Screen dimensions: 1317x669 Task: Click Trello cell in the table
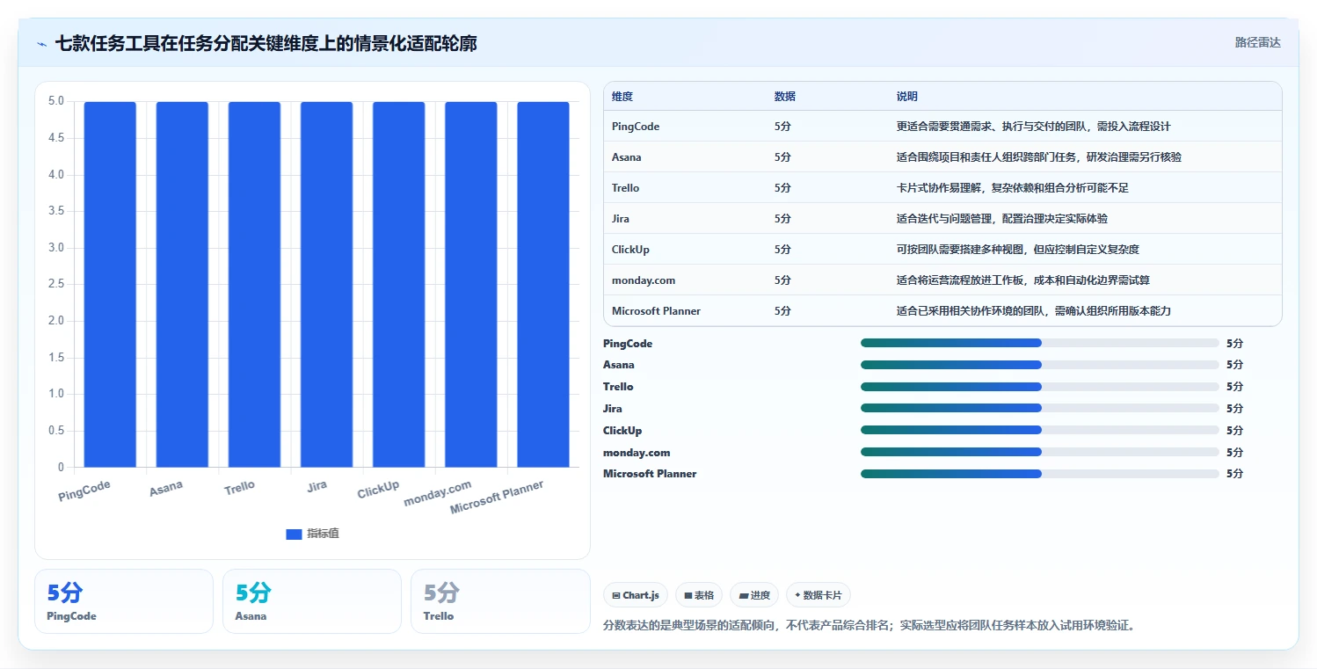626,188
